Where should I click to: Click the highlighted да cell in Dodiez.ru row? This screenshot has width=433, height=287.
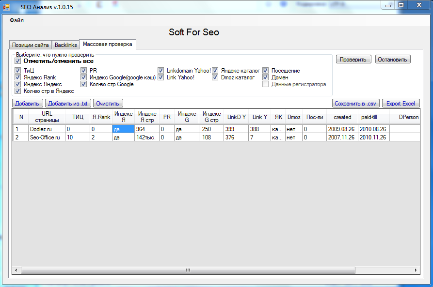point(124,129)
